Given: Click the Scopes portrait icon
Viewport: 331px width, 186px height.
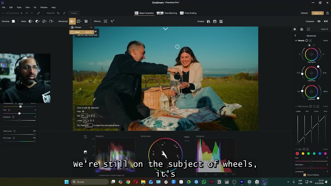Looking at the screenshot, I should point(221,21).
